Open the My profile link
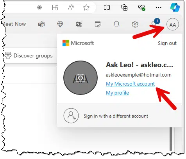Screen dimensions: 186x159 pos(117,93)
